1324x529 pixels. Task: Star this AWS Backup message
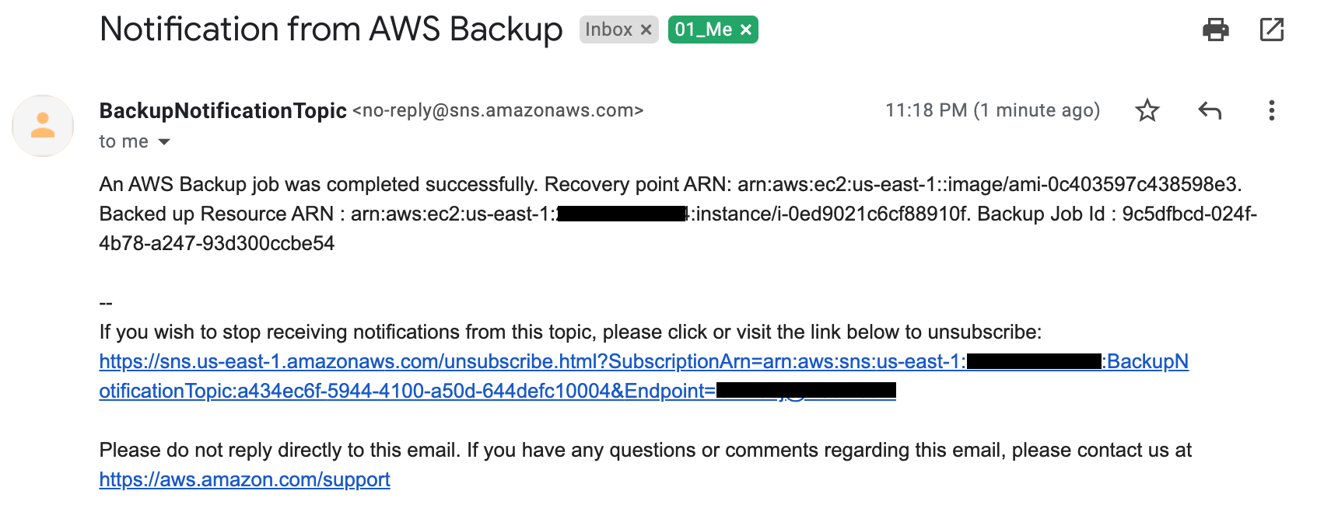click(x=1147, y=110)
